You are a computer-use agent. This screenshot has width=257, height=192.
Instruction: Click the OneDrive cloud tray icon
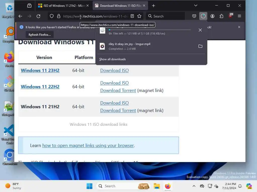click(x=202, y=186)
